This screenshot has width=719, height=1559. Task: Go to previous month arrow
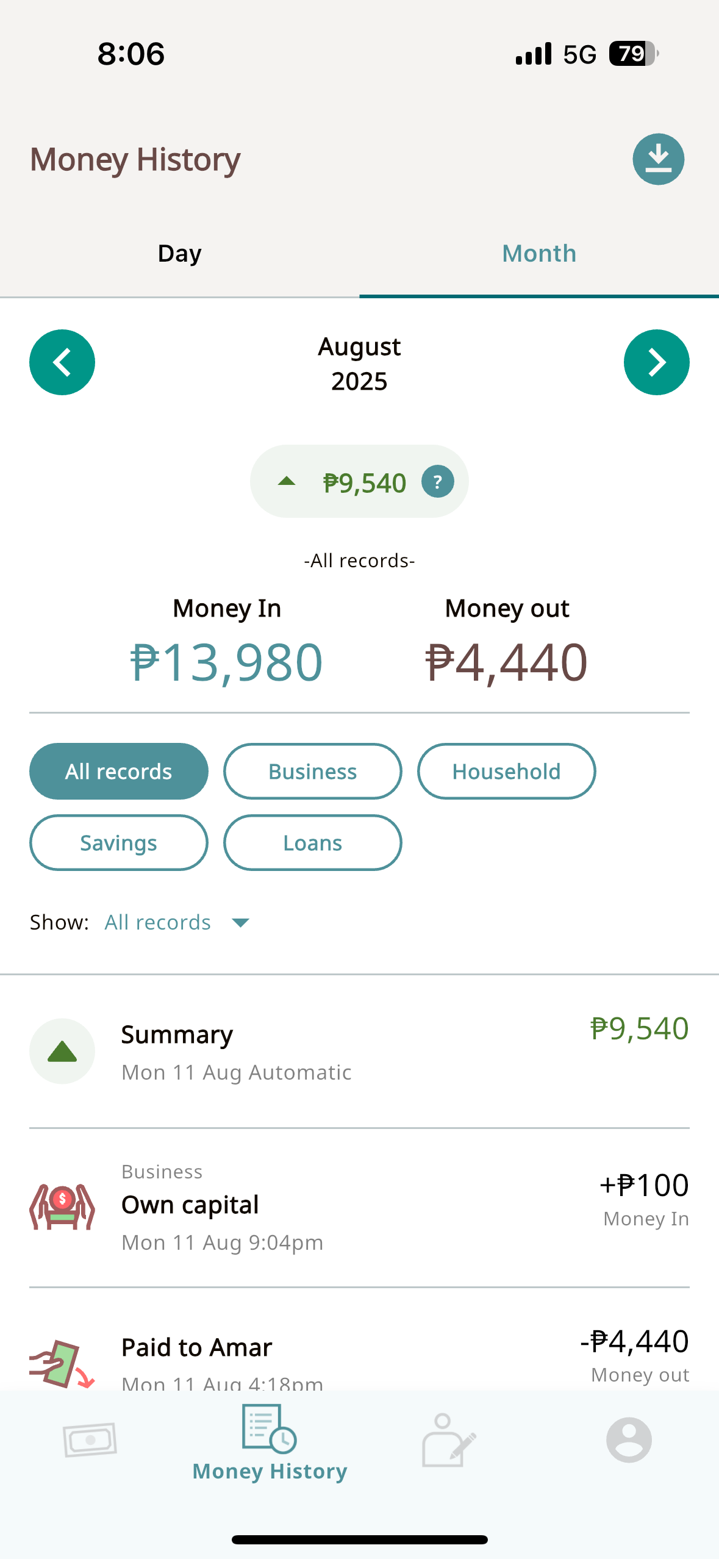click(x=62, y=362)
